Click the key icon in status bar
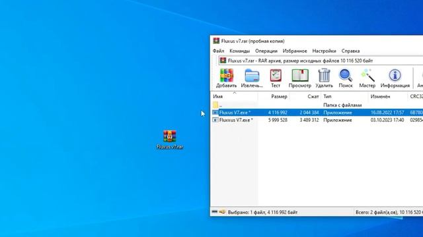The height and width of the screenshot is (237, 423). click(x=222, y=212)
